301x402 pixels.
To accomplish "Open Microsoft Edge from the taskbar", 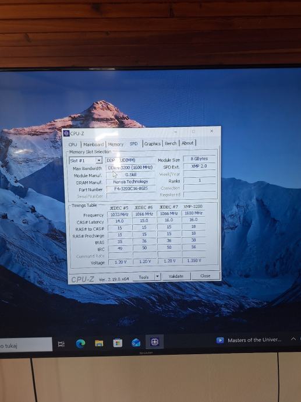I will pyautogui.click(x=80, y=343).
